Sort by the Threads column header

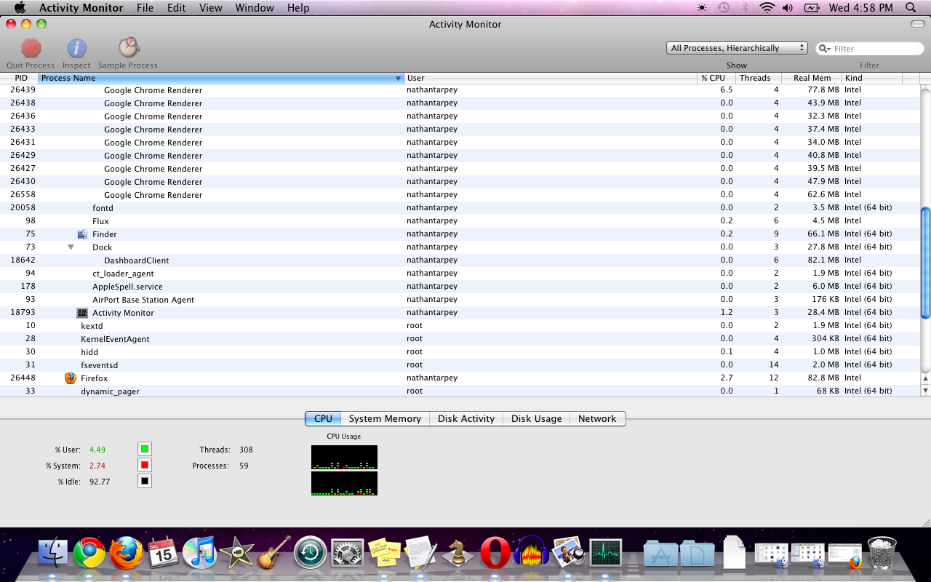[x=758, y=78]
